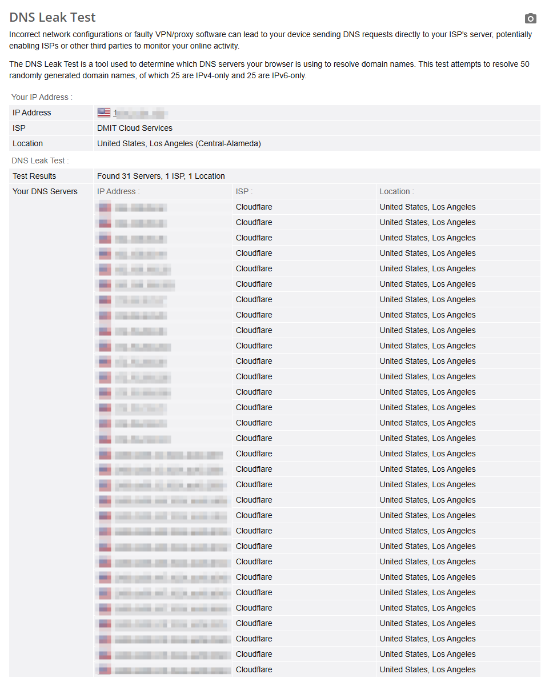Click the 'Test Results' row label
This screenshot has height=678, width=549.
[34, 176]
